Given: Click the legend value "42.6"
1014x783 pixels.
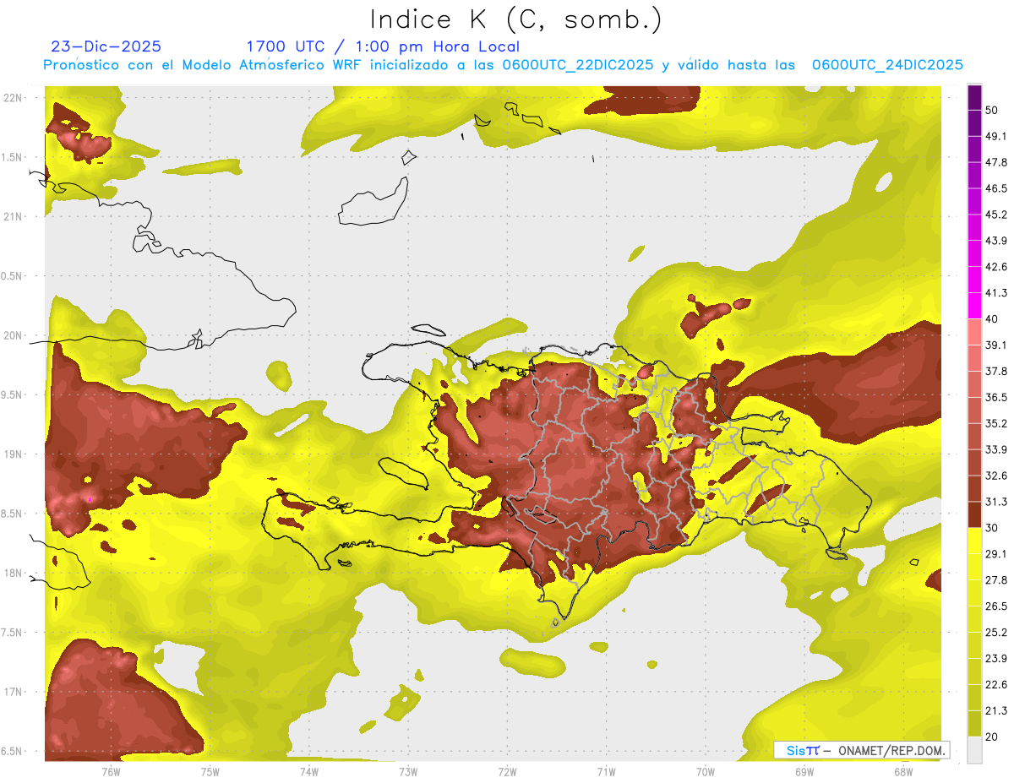Looking at the screenshot, I should point(997,267).
